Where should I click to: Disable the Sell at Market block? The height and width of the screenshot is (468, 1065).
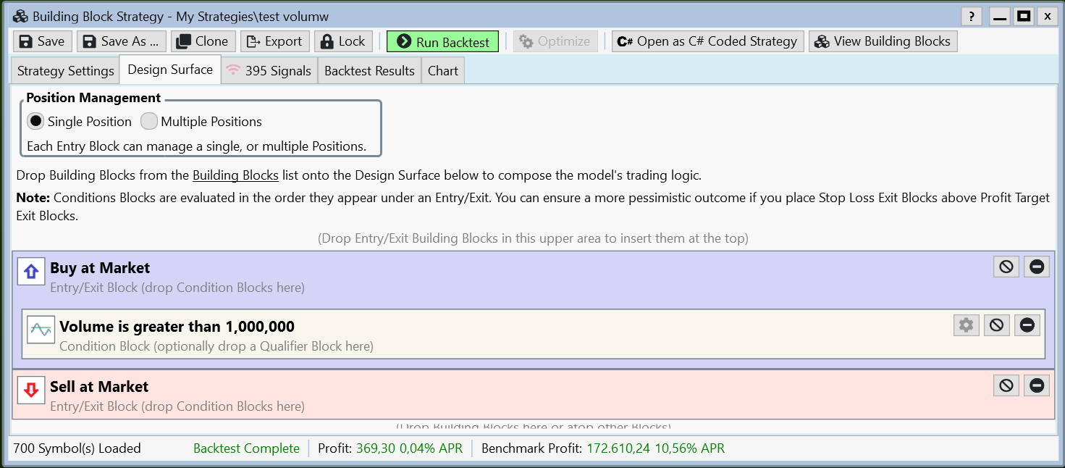[x=1006, y=386]
